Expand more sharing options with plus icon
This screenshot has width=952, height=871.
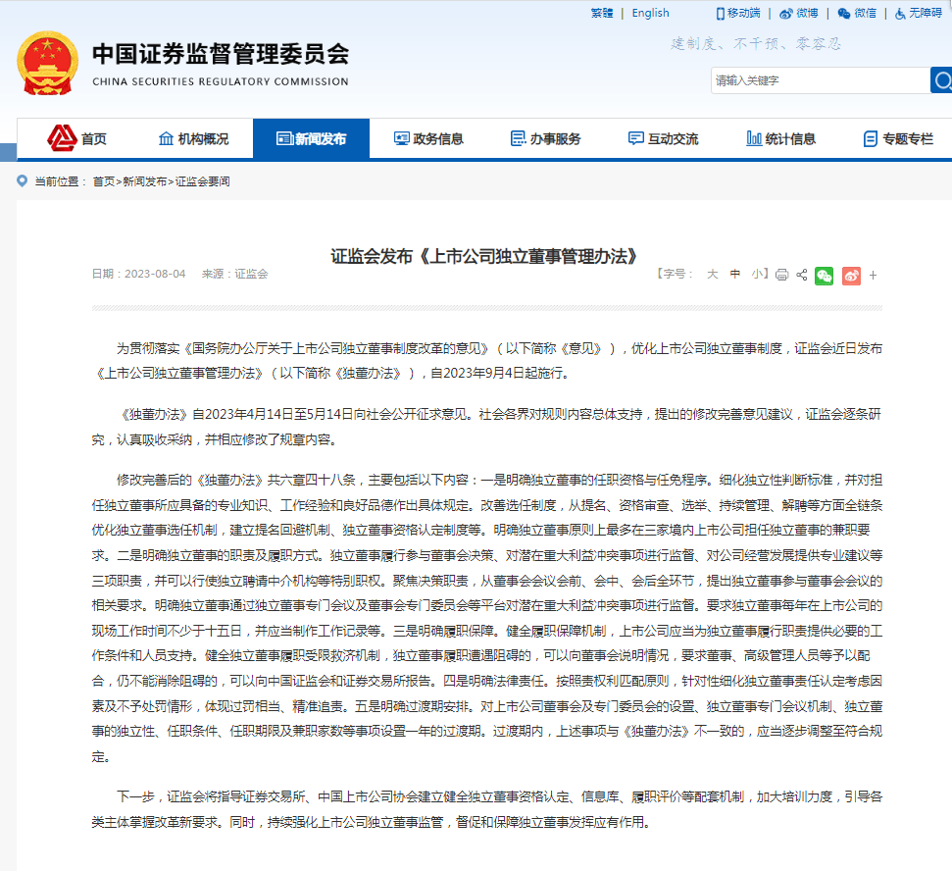pyautogui.click(x=873, y=276)
